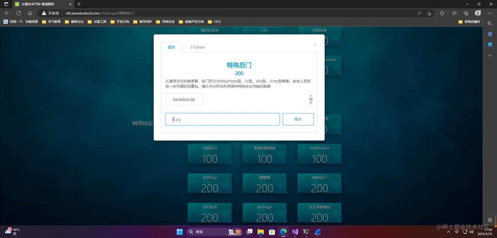This screenshot has height=238, width=497.
Task: Switch to the 3 Solves tab
Action: point(197,47)
